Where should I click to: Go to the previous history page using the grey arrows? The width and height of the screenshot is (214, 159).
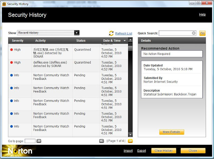click(101, 141)
